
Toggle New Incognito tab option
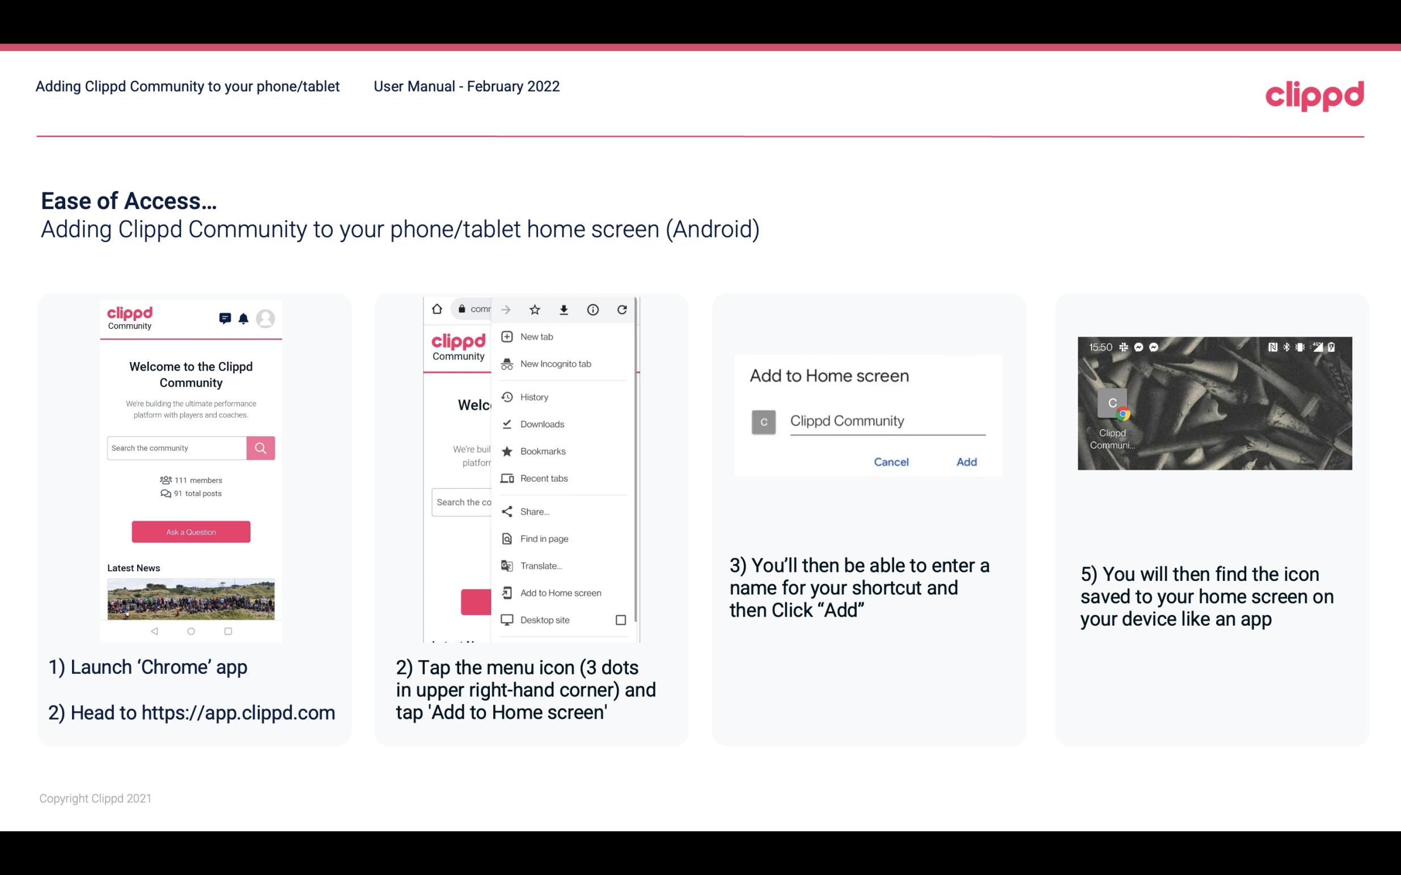[556, 364]
